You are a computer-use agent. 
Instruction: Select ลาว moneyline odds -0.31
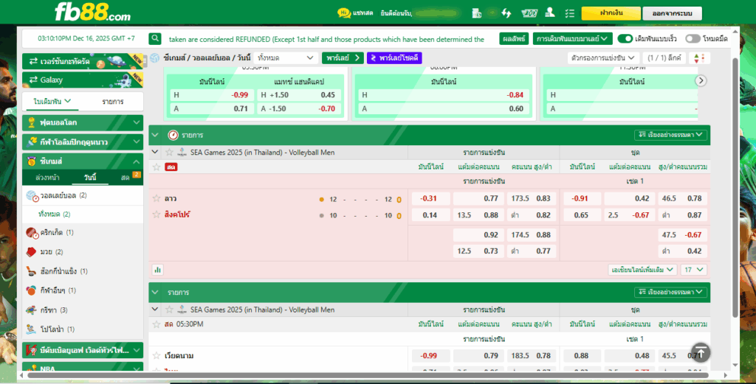point(430,198)
